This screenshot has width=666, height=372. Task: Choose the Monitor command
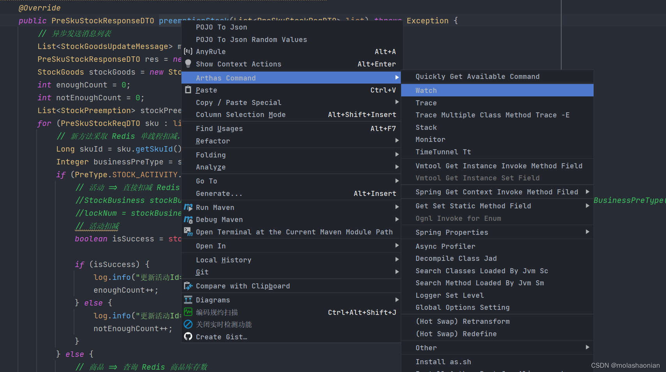pos(497,140)
